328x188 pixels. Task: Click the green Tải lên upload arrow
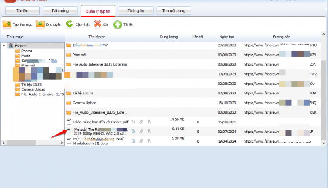point(118,24)
